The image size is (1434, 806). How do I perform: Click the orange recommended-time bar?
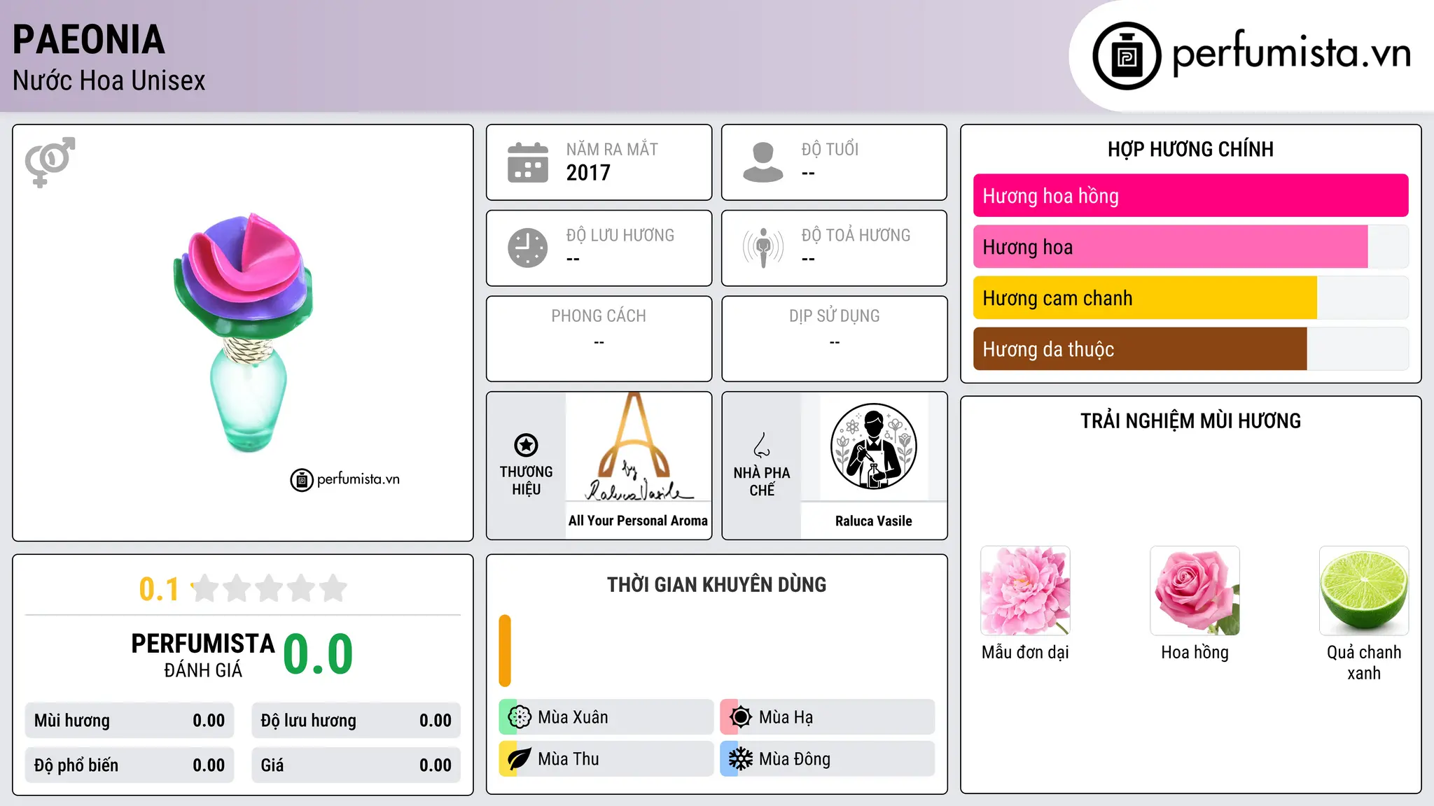pos(505,651)
